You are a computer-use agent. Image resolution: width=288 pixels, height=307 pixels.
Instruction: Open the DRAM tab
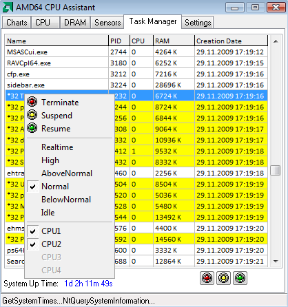coord(75,23)
